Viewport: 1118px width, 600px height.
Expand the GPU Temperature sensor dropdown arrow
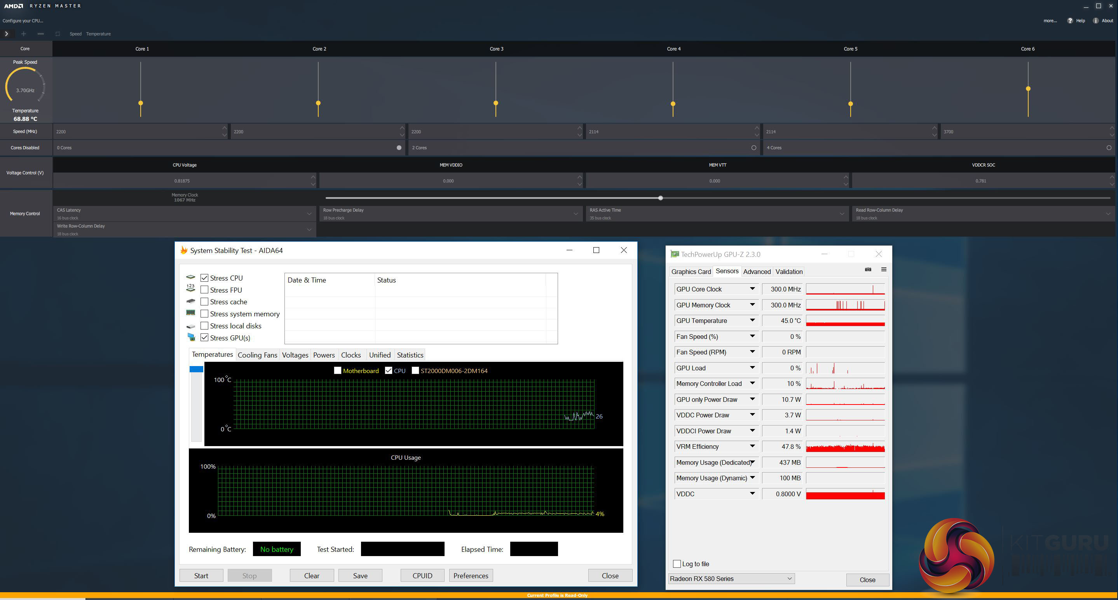click(752, 321)
